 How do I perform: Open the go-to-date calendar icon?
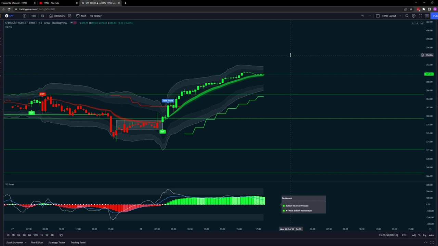click(61, 235)
